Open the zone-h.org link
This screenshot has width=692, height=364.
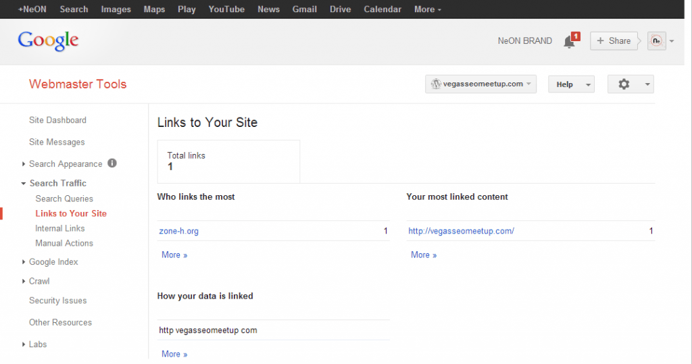[178, 231]
